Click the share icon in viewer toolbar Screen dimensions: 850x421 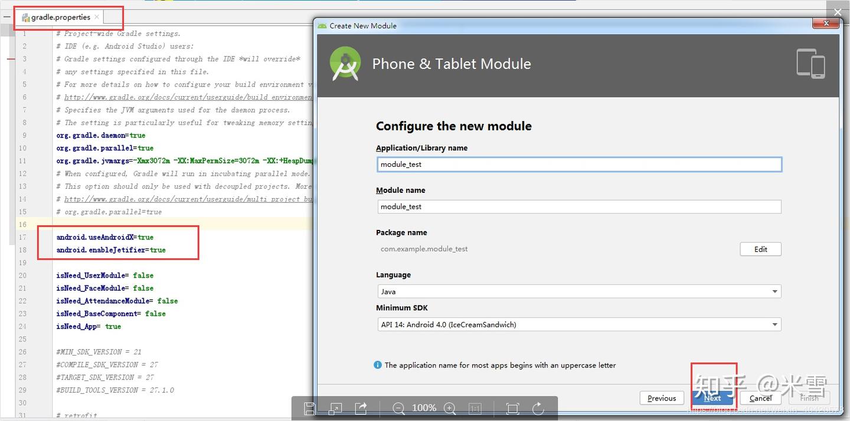click(x=361, y=408)
